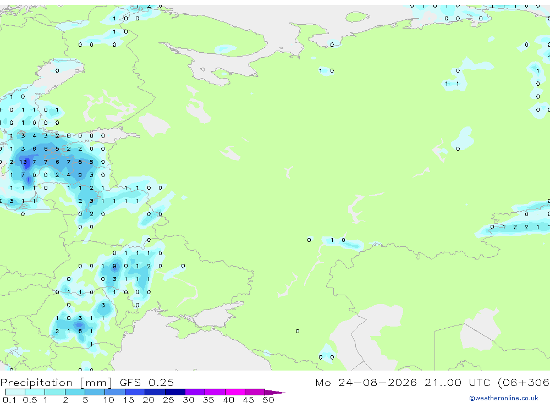Select the 1–2 mm legend color box
The image size is (550, 403).
click(x=55, y=392)
